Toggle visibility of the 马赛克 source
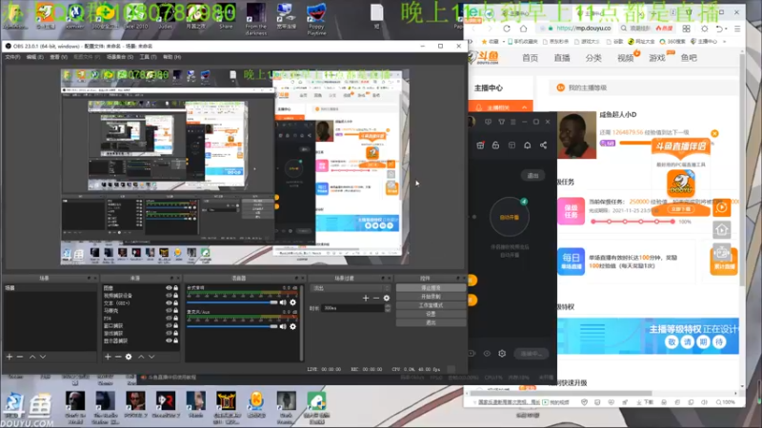The height and width of the screenshot is (428, 762). point(169,311)
